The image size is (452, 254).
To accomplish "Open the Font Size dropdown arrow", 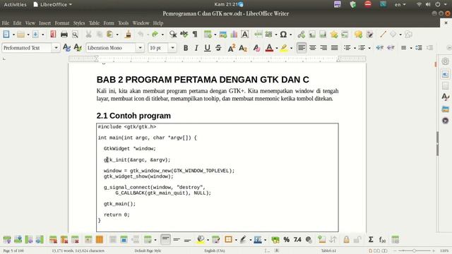I will [172, 48].
